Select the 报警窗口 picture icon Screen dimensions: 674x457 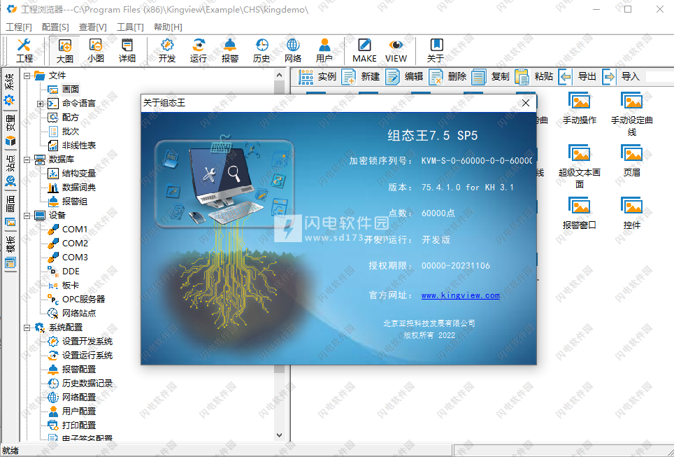point(580,213)
